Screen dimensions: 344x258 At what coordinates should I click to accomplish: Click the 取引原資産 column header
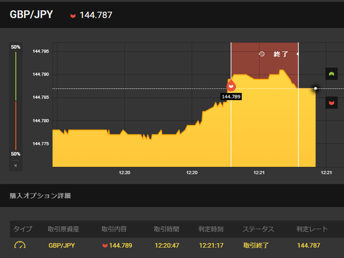[x=64, y=229]
